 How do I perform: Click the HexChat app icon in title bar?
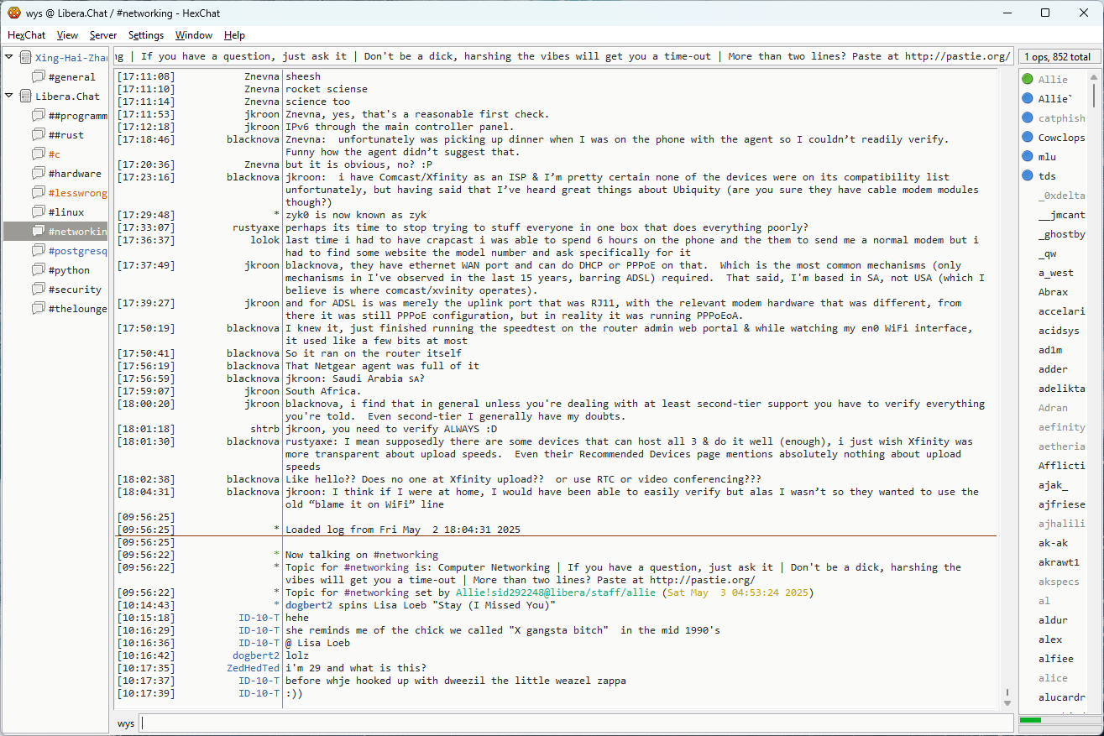tap(13, 13)
